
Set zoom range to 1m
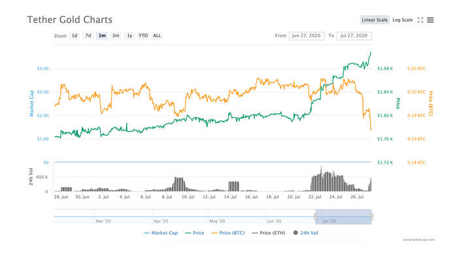102,36
